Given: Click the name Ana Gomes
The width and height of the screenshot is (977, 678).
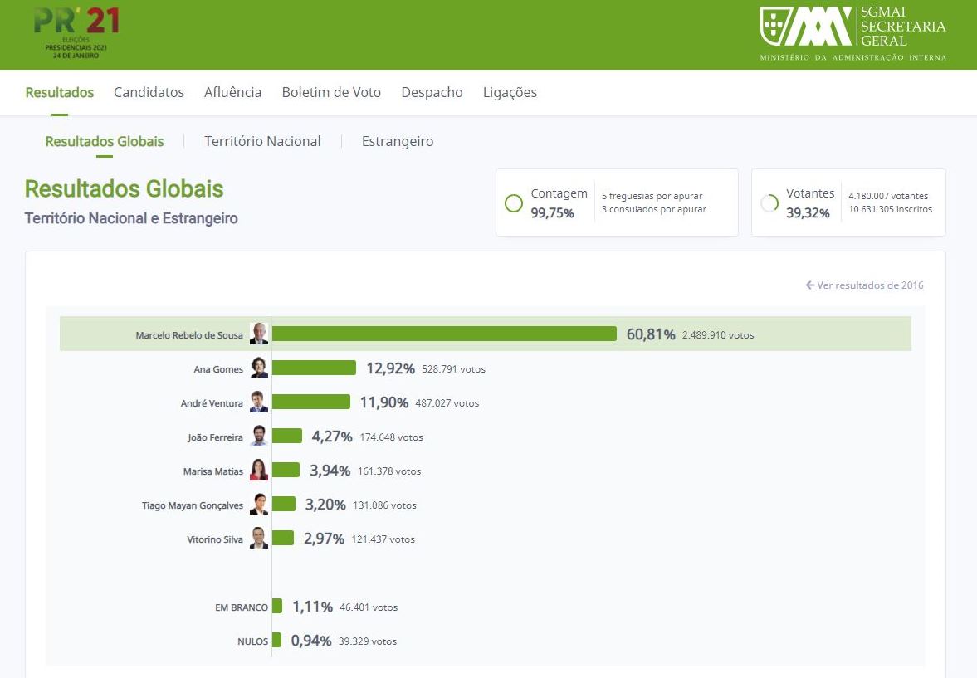Looking at the screenshot, I should 218,369.
